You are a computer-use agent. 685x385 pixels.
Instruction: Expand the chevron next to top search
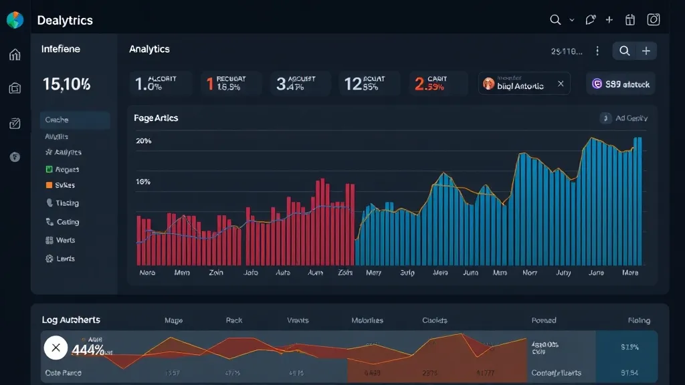point(571,20)
